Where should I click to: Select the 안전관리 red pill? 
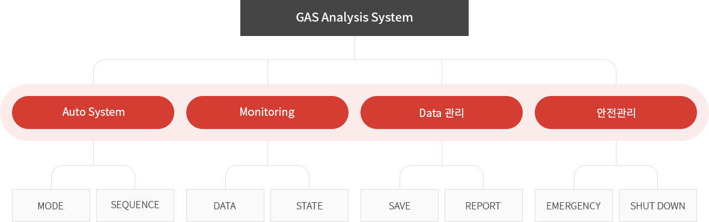coord(616,112)
